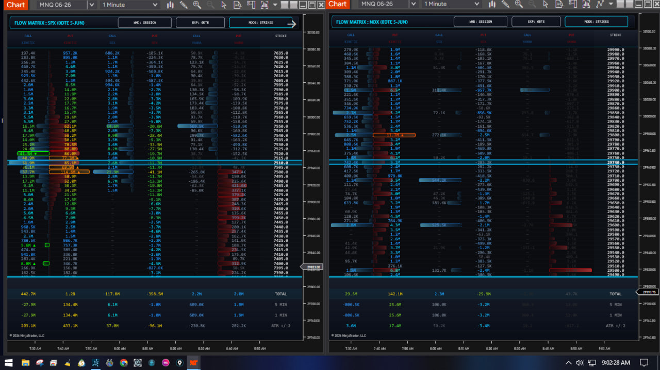Open File Explorer from taskbar

[25, 362]
